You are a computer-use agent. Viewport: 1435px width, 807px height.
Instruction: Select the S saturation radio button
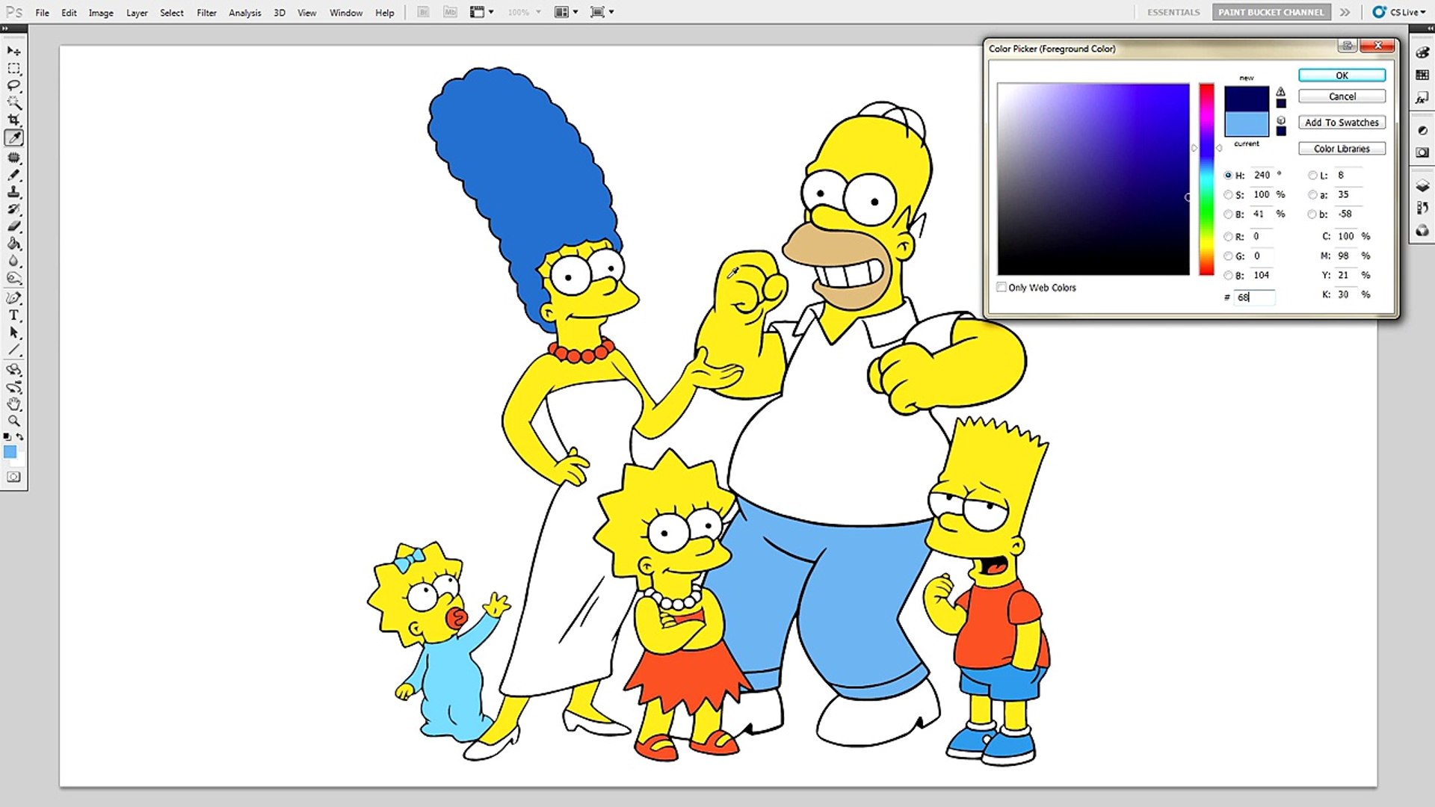click(x=1228, y=194)
